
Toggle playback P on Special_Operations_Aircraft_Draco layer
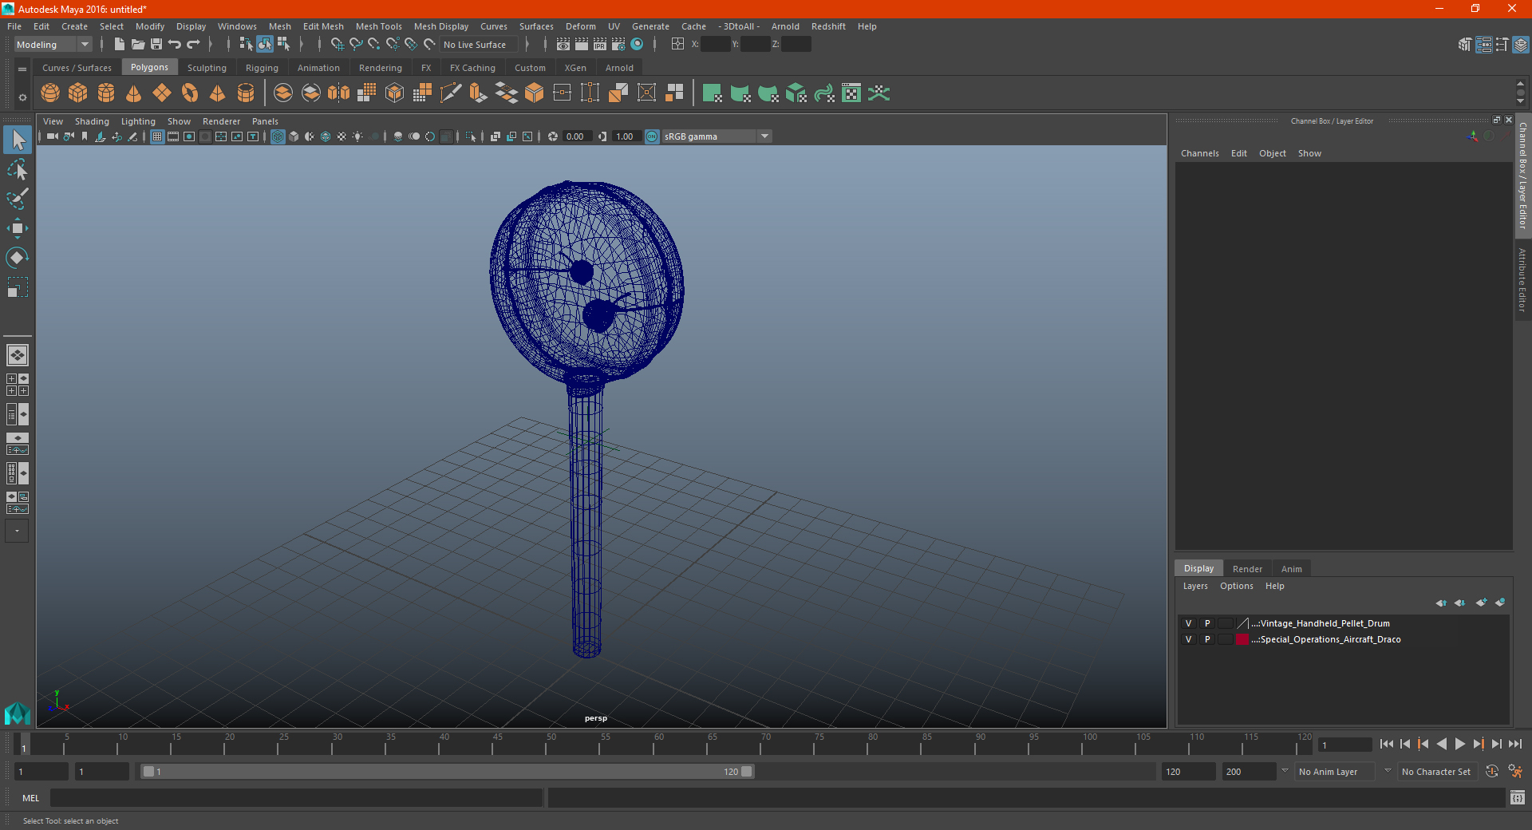pos(1207,639)
